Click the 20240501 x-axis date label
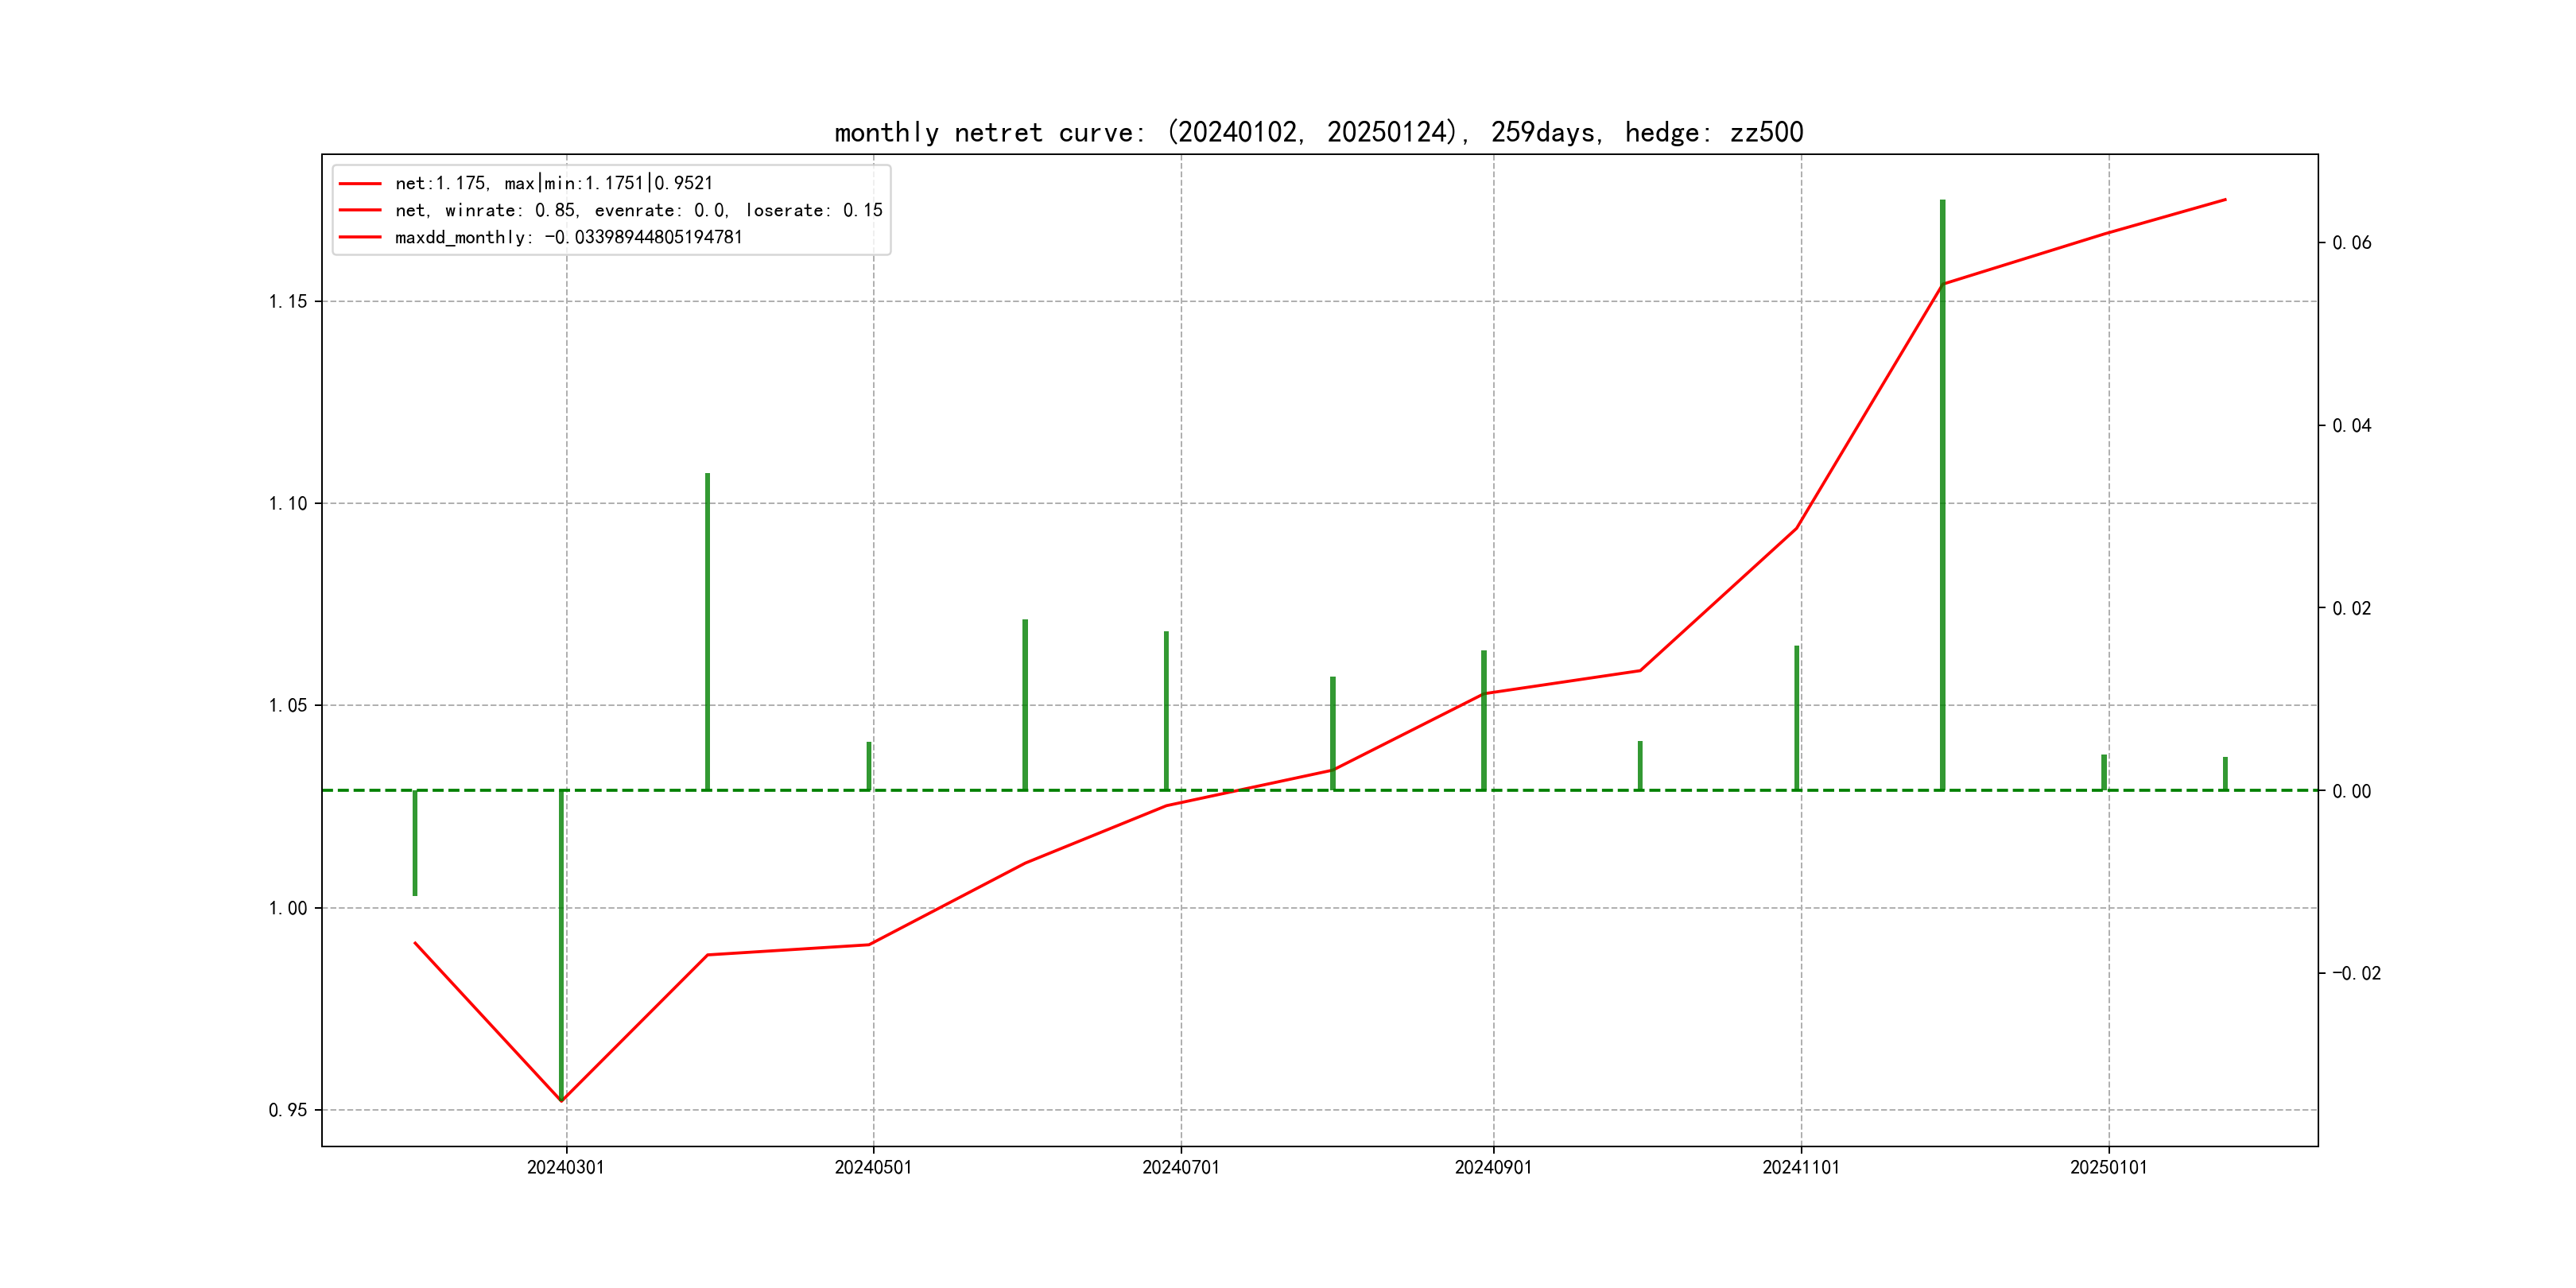The image size is (2576, 1288). [x=873, y=1167]
